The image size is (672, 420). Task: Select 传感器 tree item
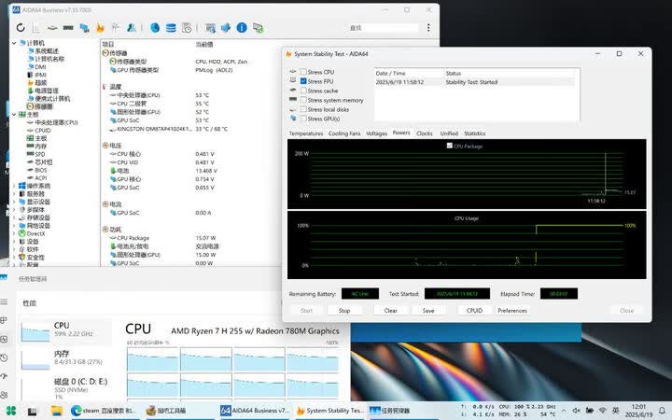(x=40, y=106)
